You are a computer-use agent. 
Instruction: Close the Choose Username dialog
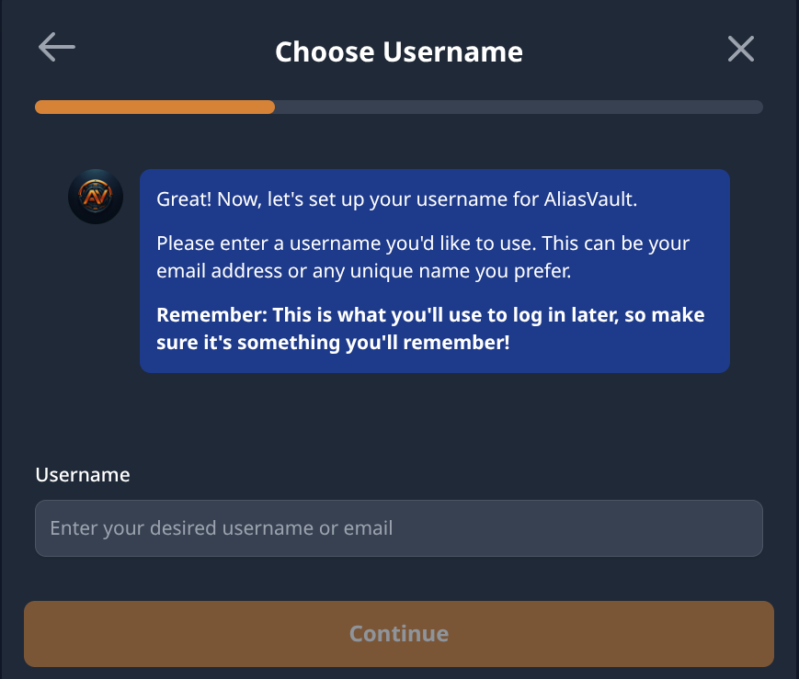coord(740,49)
